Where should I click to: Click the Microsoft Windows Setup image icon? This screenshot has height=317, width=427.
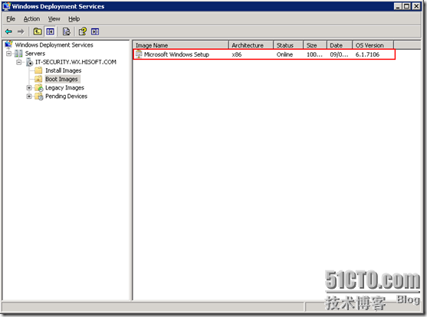pyautogui.click(x=139, y=54)
